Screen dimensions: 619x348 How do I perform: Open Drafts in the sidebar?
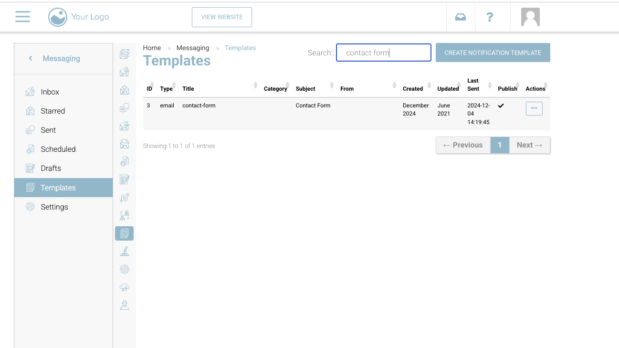point(51,168)
